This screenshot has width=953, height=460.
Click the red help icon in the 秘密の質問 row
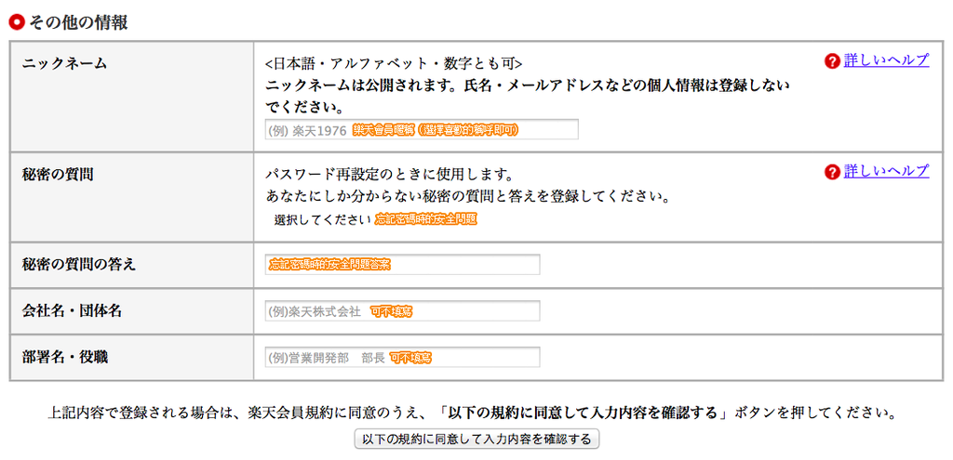[x=832, y=172]
